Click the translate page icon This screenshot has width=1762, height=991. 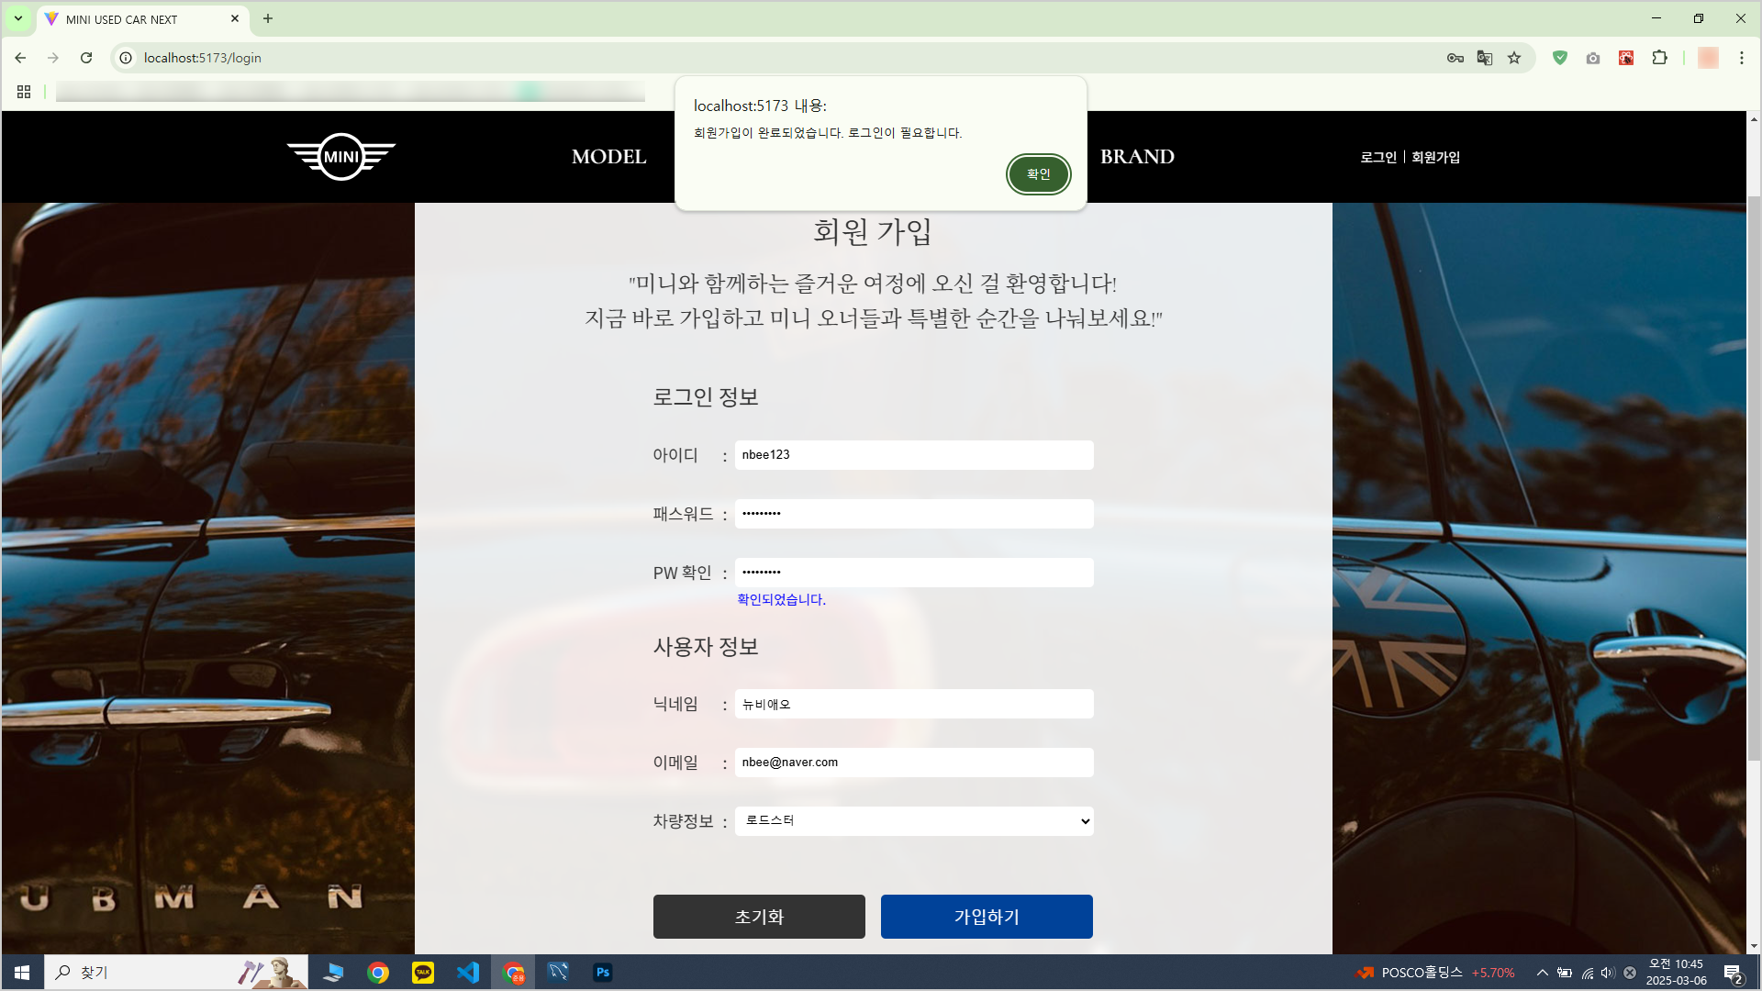click(1484, 58)
